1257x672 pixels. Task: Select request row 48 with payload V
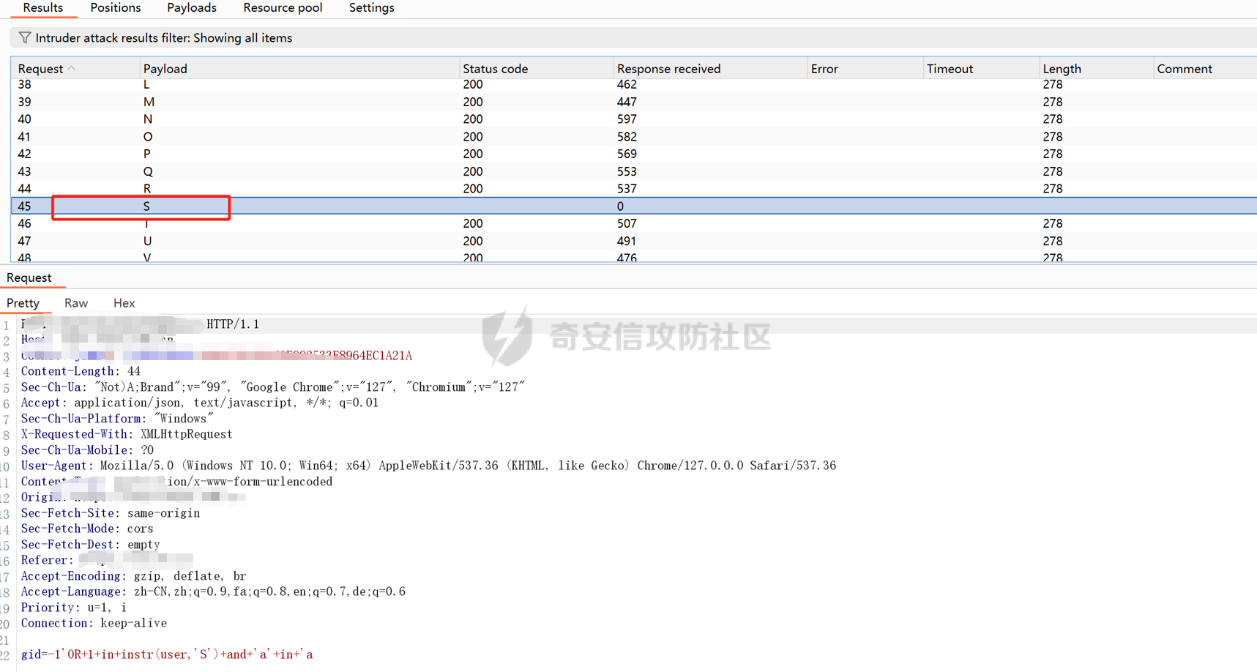[634, 256]
